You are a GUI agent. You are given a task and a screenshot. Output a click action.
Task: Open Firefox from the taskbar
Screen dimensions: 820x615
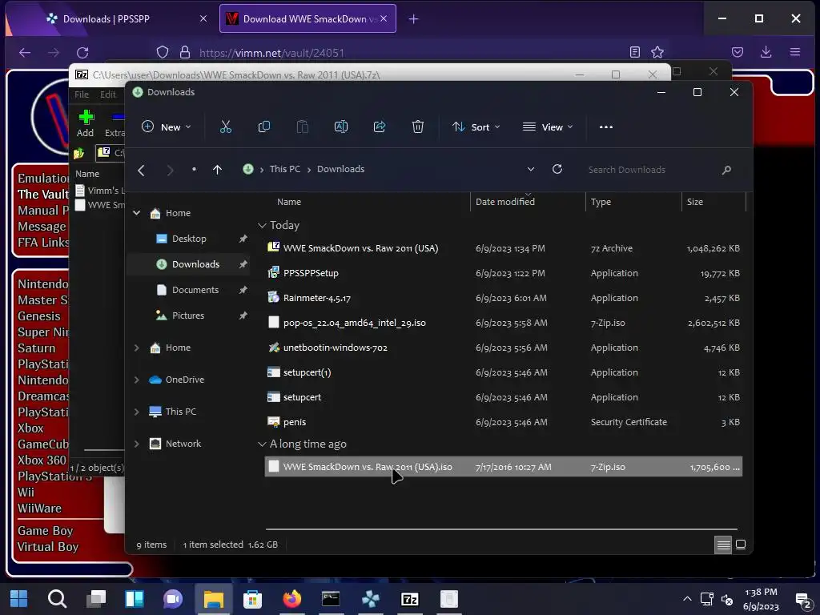(292, 599)
